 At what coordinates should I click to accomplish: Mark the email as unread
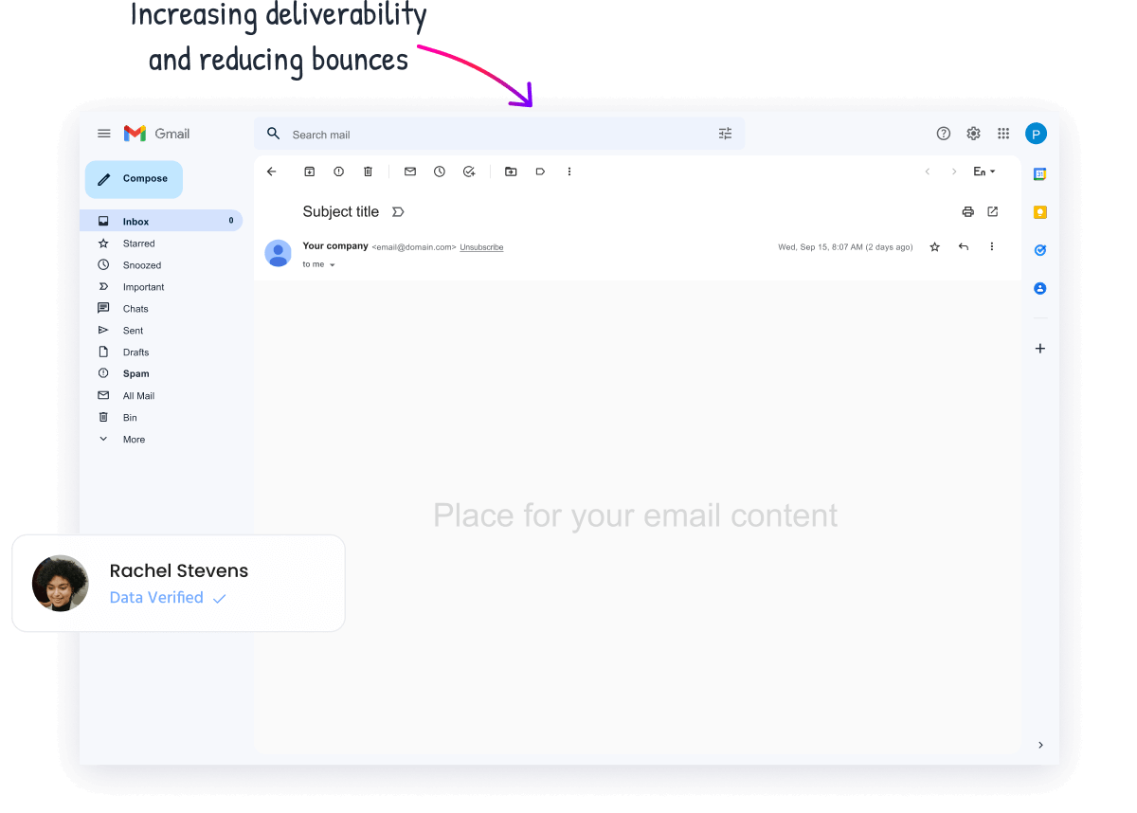pos(410,172)
